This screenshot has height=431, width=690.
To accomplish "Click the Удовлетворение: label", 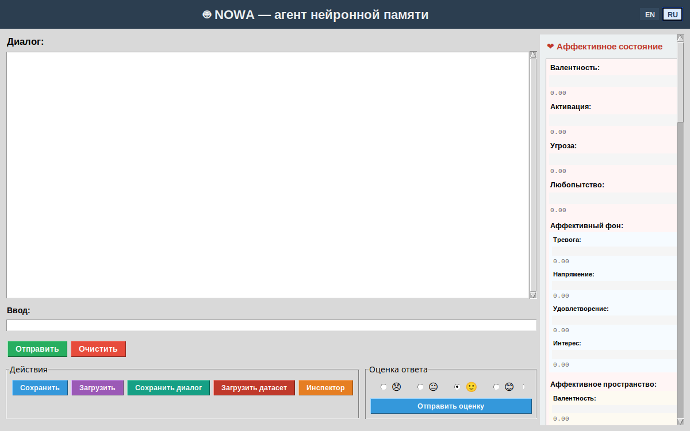I will pos(581,309).
